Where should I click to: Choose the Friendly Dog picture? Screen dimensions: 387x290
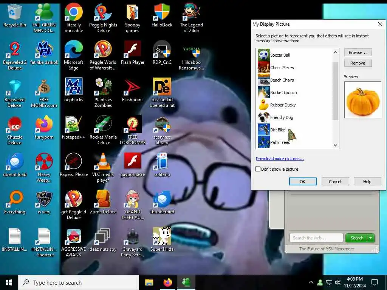pos(295,117)
